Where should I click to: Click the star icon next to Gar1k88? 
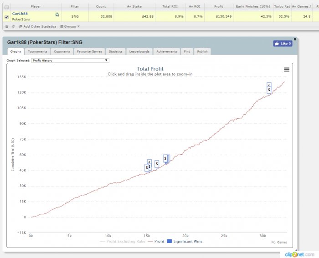point(57,15)
